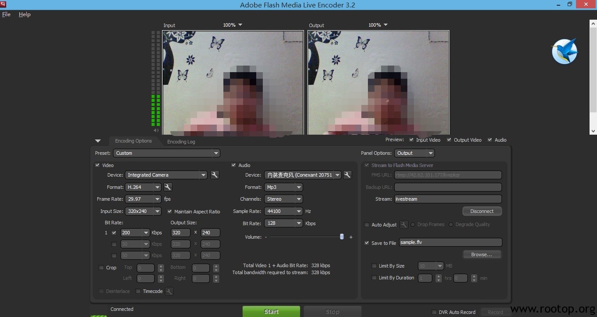Click the blue bird icon at top right

(x=565, y=51)
